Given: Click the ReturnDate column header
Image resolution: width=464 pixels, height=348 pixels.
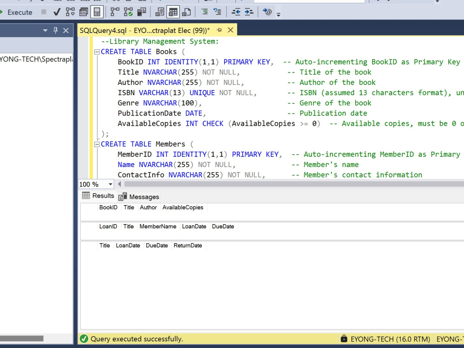Looking at the screenshot, I should tap(187, 245).
